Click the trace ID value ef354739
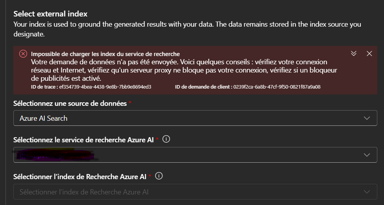This screenshot has height=205, width=384. pos(105,87)
